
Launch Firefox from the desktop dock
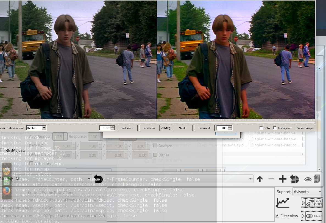pos(6,191)
